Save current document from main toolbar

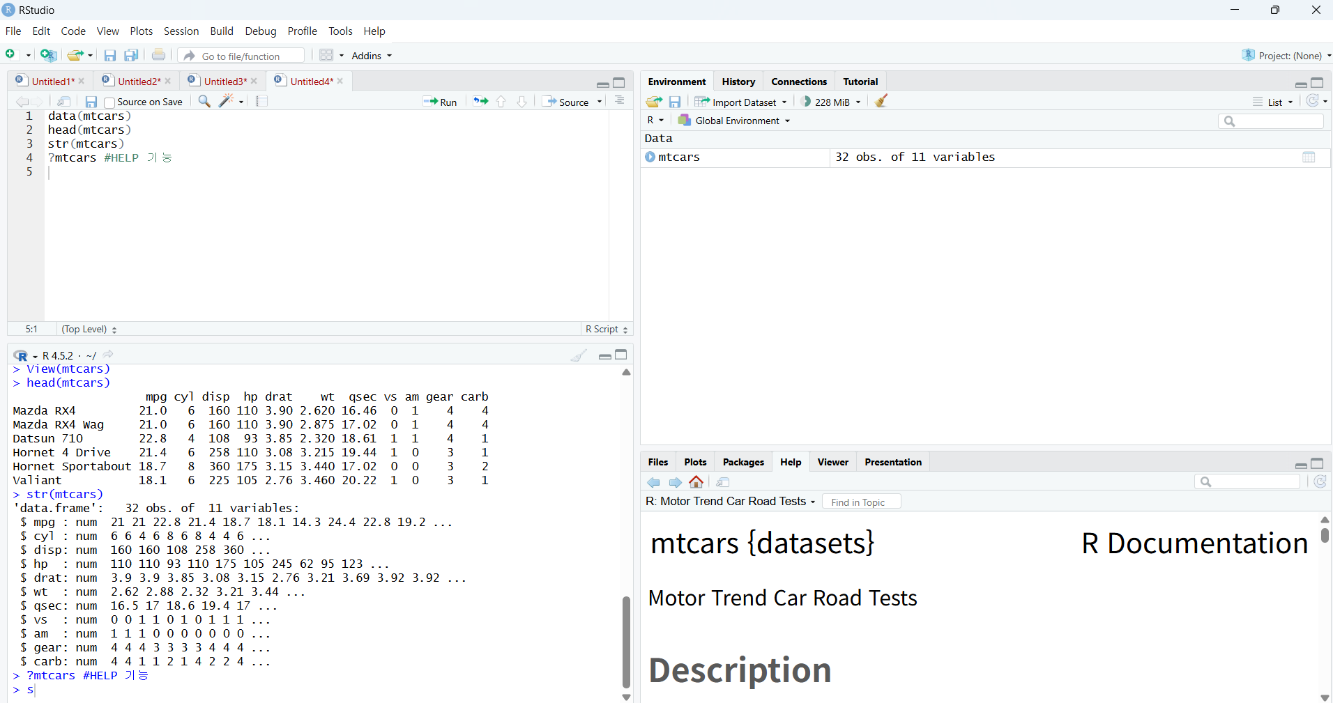click(x=109, y=56)
